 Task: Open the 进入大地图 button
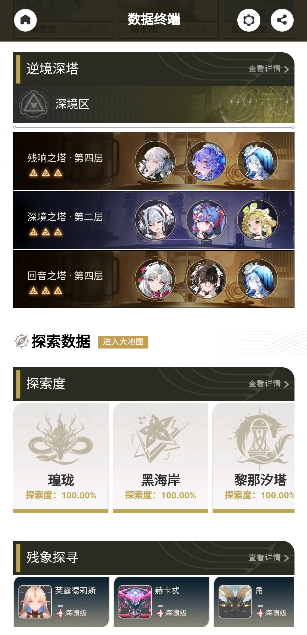pyautogui.click(x=123, y=342)
